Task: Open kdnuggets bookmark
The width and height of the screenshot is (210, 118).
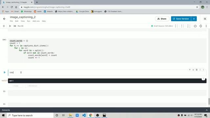Action: pyautogui.click(x=96, y=11)
